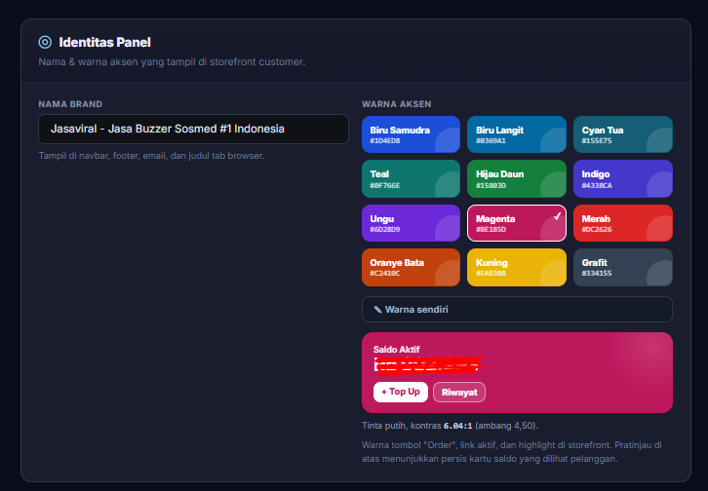Image resolution: width=708 pixels, height=491 pixels.
Task: Click the checkmark on the Magenta swatch
Action: click(558, 216)
